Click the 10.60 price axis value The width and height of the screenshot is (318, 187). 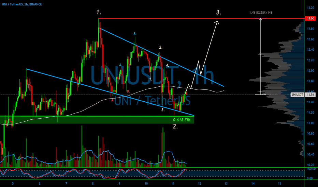coord(310,144)
